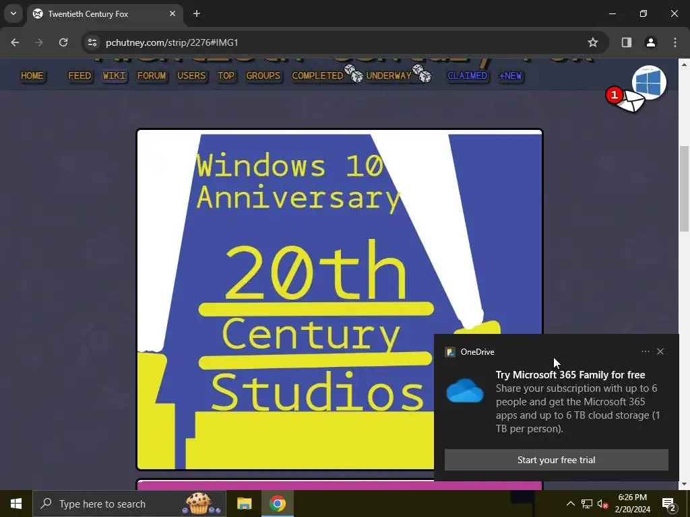The image size is (690, 517).
Task: Open GROUPS in the nav bar
Action: coord(263,75)
